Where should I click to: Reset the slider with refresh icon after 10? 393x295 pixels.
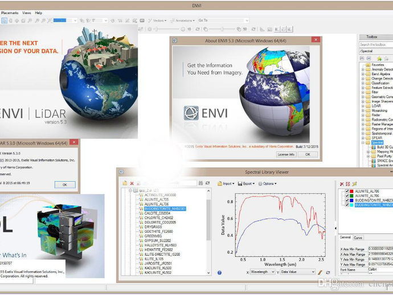click(x=198, y=29)
